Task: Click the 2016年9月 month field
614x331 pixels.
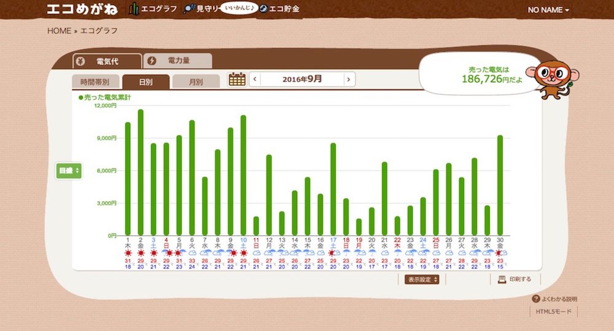Action: (302, 79)
